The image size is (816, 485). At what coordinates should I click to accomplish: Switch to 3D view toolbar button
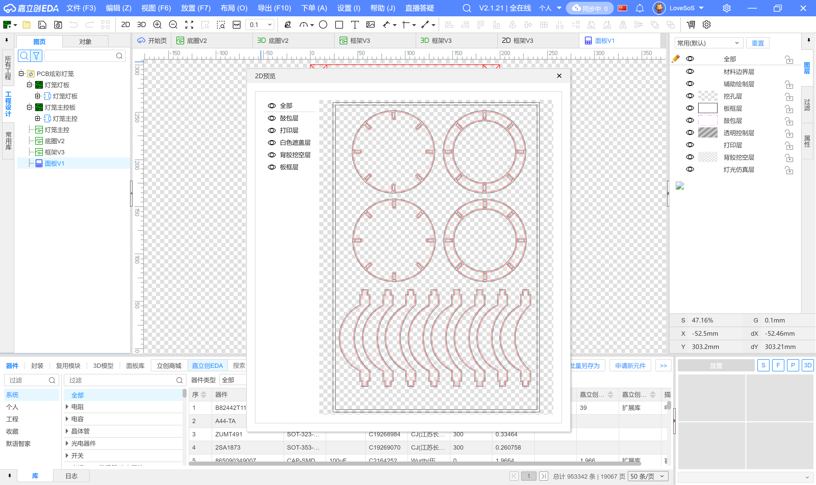141,24
